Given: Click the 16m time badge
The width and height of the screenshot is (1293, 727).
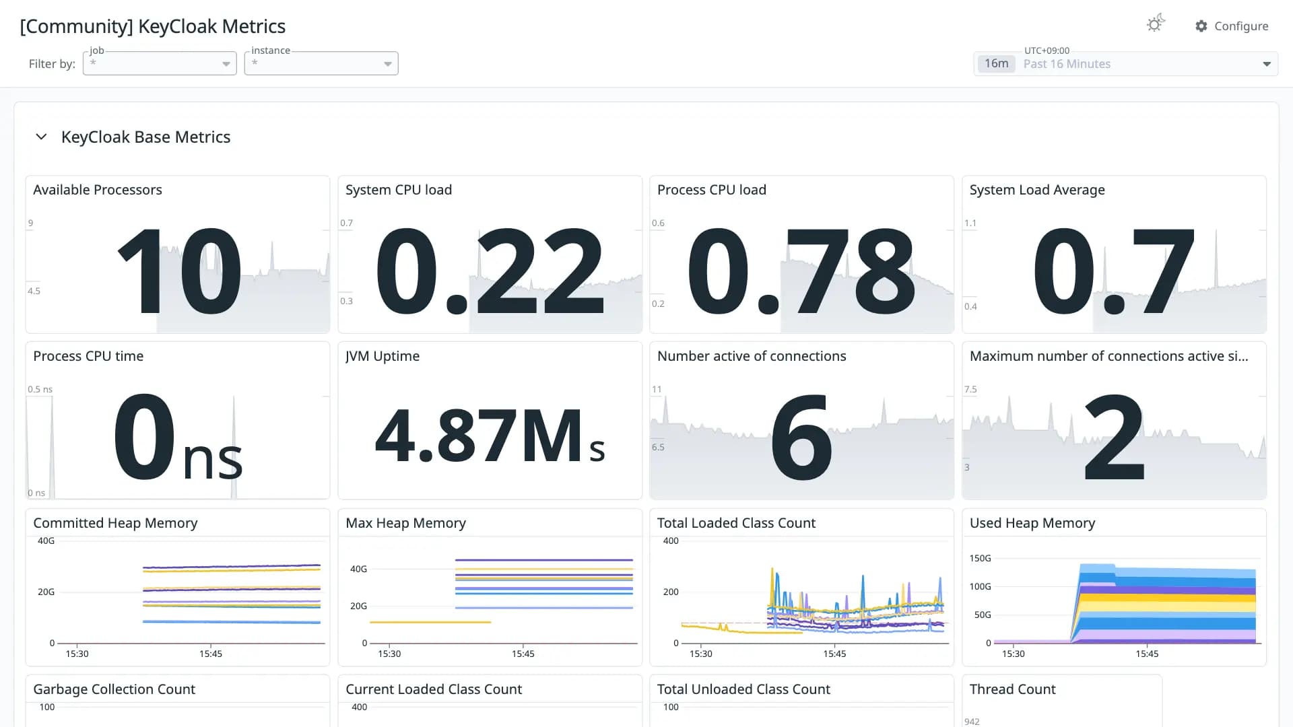Looking at the screenshot, I should click(x=996, y=63).
